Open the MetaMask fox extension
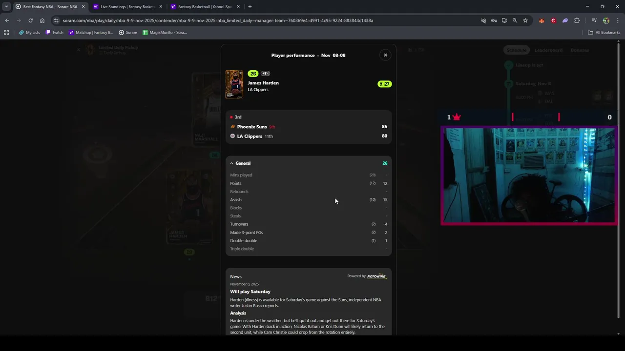The height and width of the screenshot is (351, 625). click(x=542, y=20)
